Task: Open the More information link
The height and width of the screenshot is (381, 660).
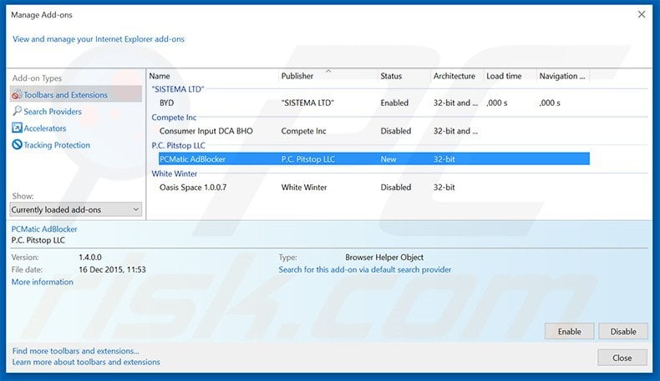Action: point(42,282)
